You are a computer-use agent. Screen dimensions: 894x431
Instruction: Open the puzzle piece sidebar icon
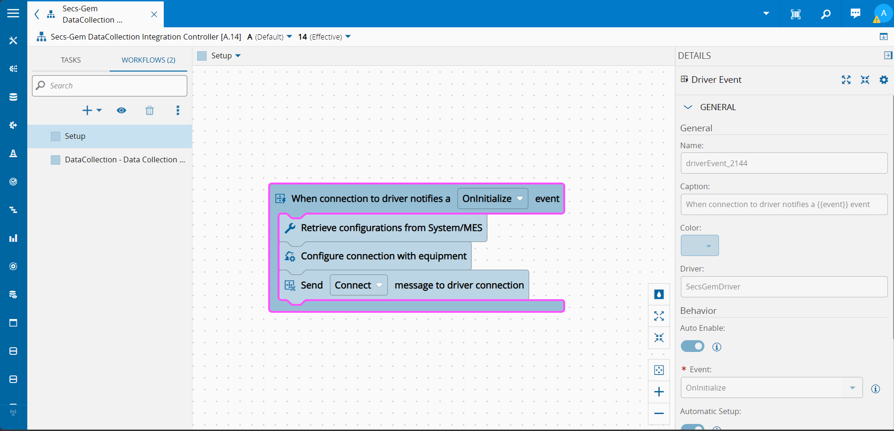click(x=13, y=125)
